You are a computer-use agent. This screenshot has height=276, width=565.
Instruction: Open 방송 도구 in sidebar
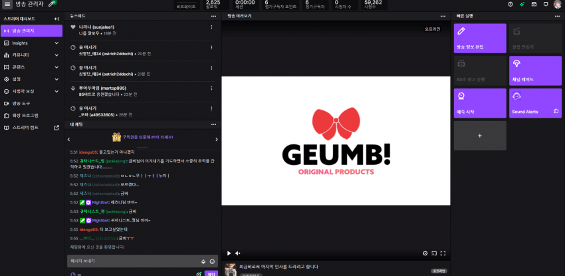31,103
